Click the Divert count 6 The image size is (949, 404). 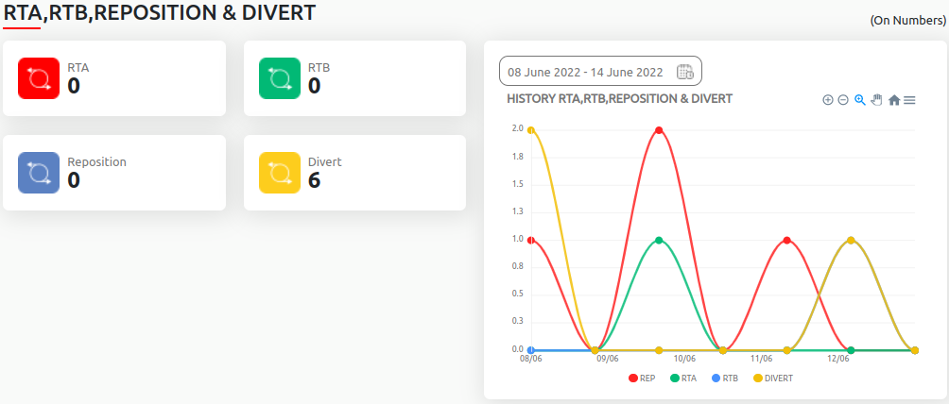point(315,180)
